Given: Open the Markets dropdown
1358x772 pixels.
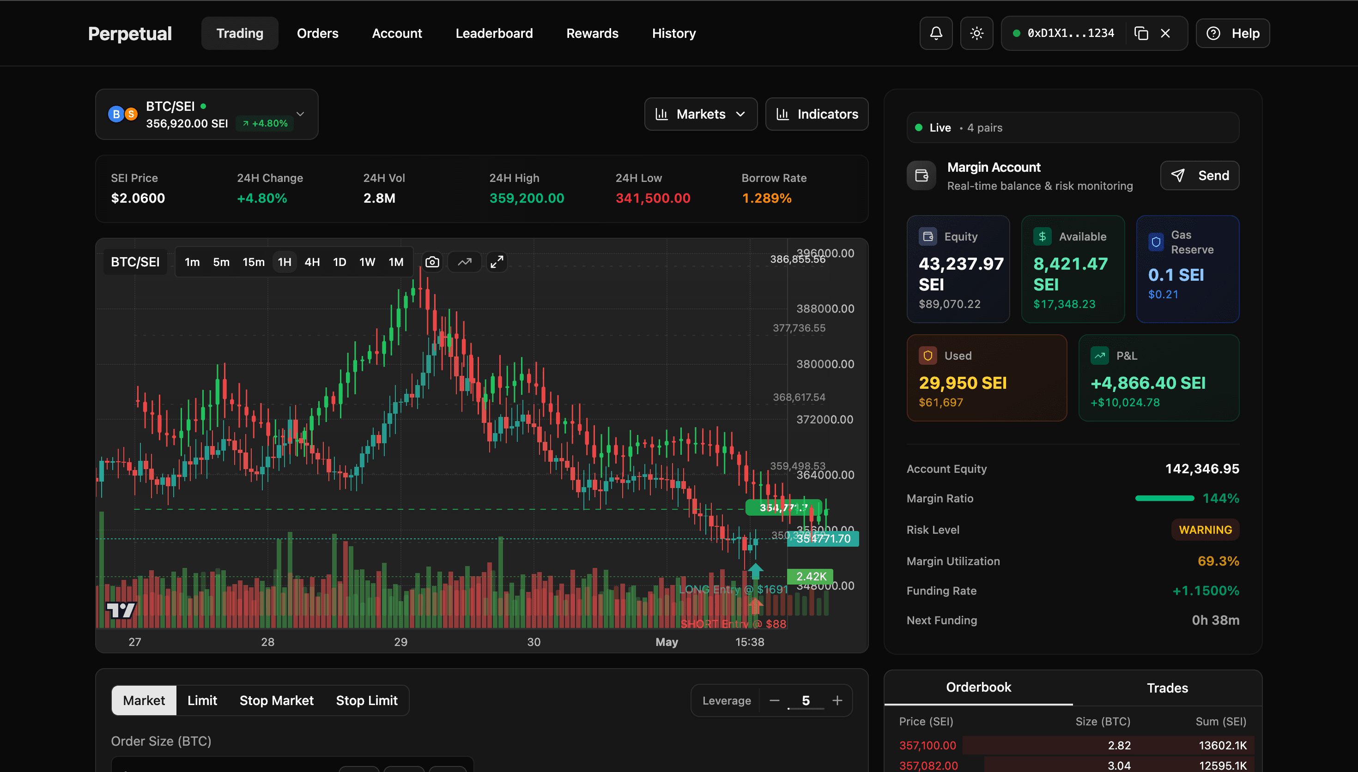Looking at the screenshot, I should point(701,114).
